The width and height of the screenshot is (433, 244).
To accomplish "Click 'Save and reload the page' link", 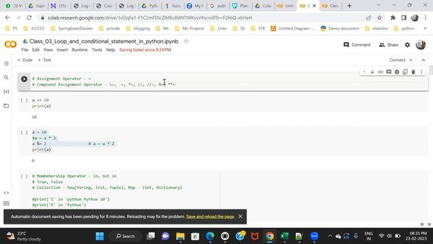I will (x=210, y=217).
